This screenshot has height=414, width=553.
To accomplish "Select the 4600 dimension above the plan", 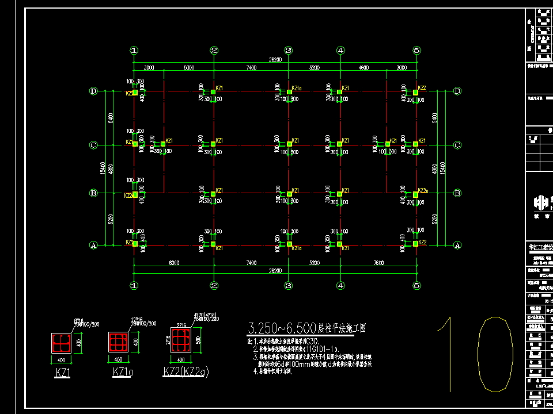I will (363, 68).
